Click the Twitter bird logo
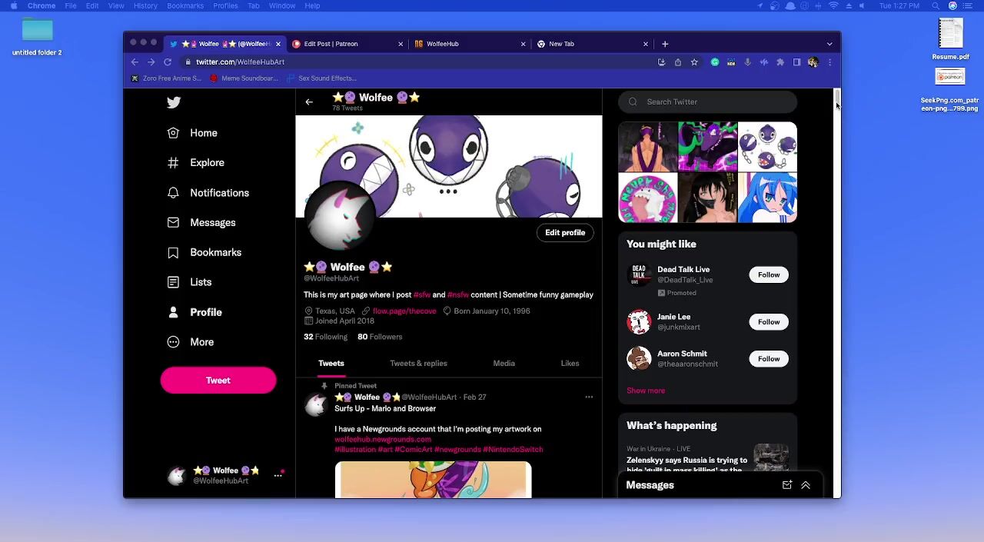Screen dimensions: 984x542 (x=174, y=102)
